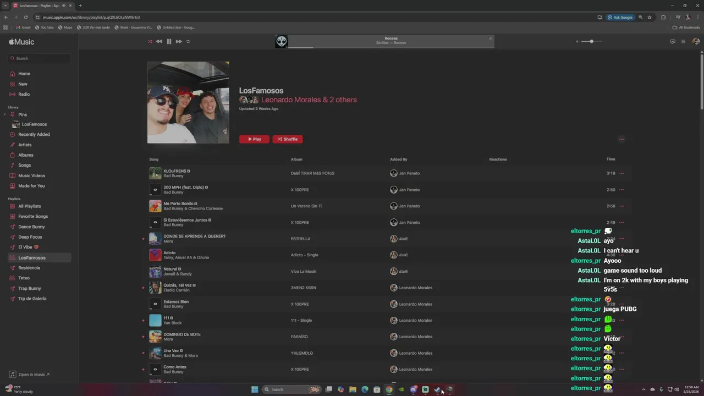Viewport: 704px width, 396px height.
Task: Open the Chrome tab search dropdown
Action: click(5, 5)
